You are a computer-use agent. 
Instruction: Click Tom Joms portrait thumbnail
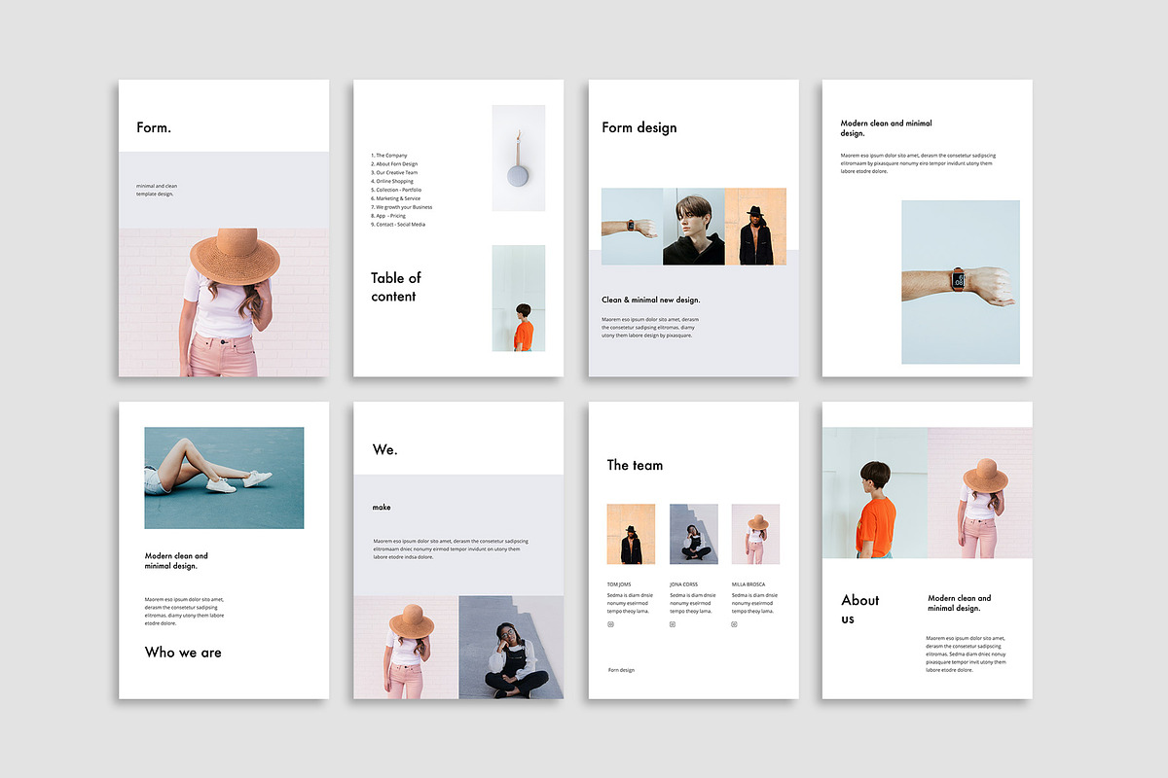[631, 534]
